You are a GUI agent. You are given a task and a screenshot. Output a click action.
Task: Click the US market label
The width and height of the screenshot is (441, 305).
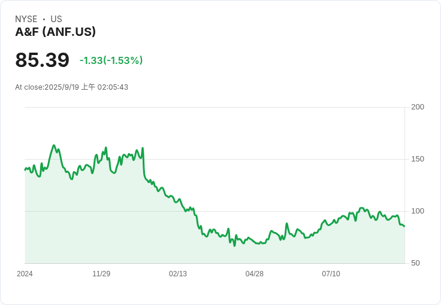pos(56,19)
